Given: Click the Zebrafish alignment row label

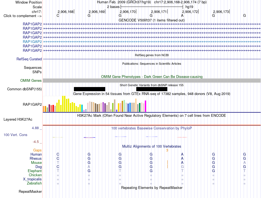Looking at the screenshot, I should pyautogui.click(x=34, y=183).
